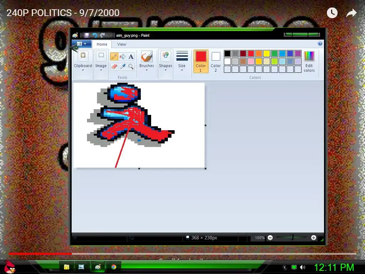Pick the purple color swatch

click(x=298, y=54)
